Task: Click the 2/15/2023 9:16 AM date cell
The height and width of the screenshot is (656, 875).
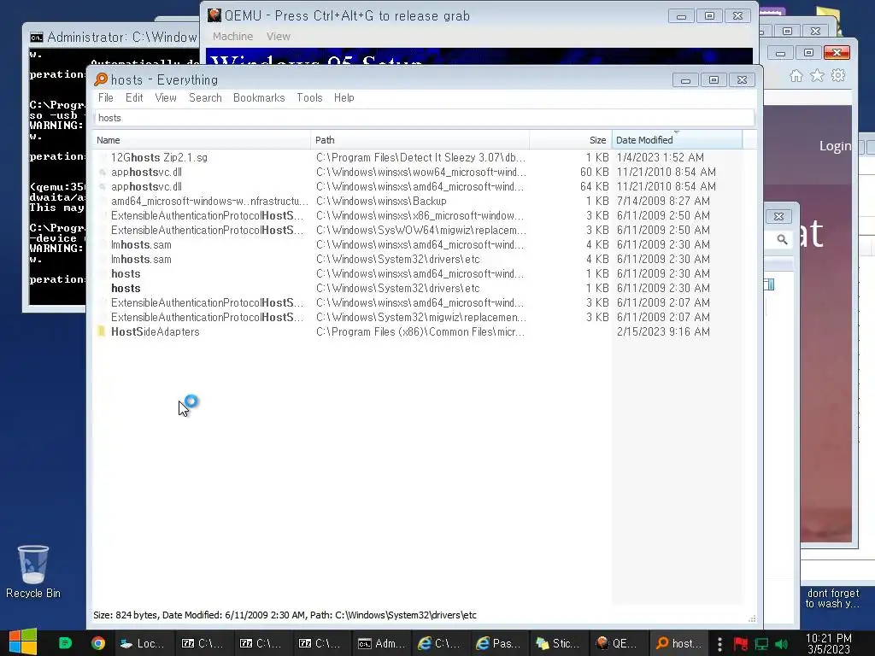Action: click(x=663, y=332)
